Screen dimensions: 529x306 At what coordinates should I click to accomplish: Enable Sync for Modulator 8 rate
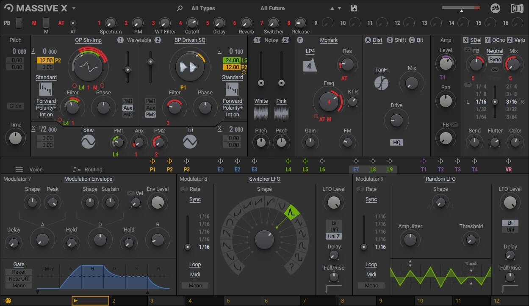tap(194, 199)
